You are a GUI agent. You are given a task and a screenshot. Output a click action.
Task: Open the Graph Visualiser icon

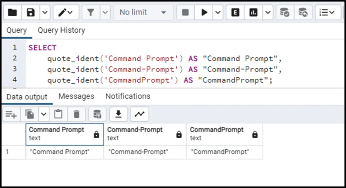coord(139,114)
